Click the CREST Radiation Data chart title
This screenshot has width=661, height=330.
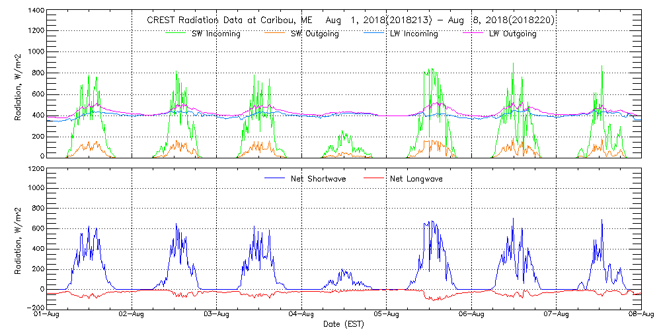click(350, 20)
